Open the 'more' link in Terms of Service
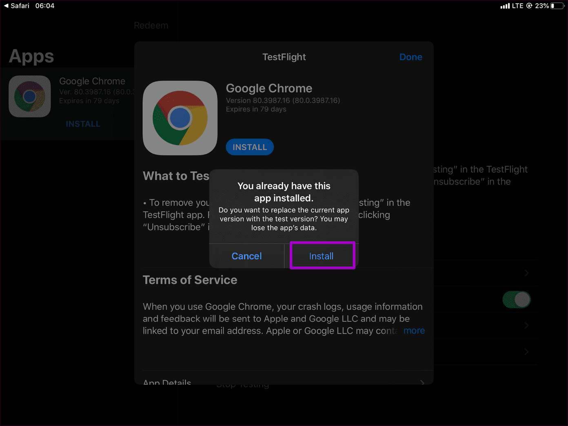 click(x=414, y=331)
